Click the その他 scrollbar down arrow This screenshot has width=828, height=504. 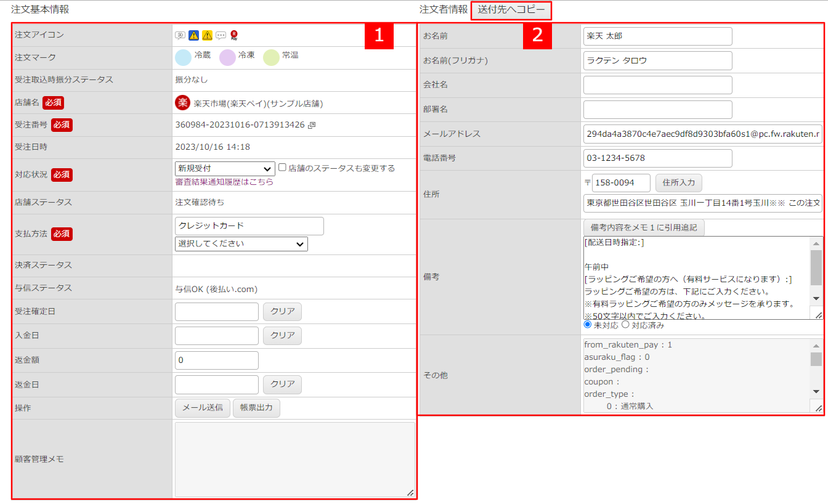tap(816, 391)
